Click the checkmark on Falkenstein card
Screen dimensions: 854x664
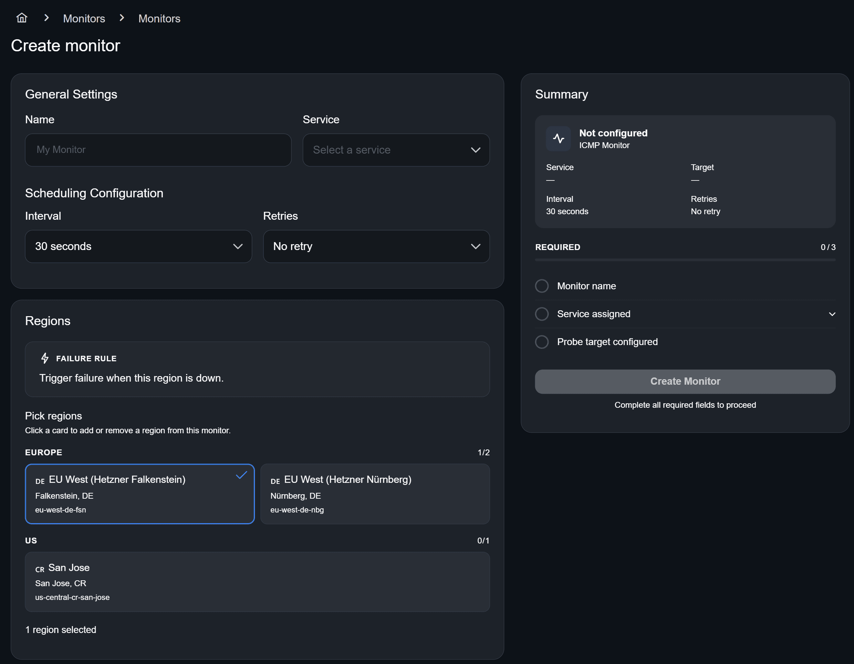click(241, 475)
